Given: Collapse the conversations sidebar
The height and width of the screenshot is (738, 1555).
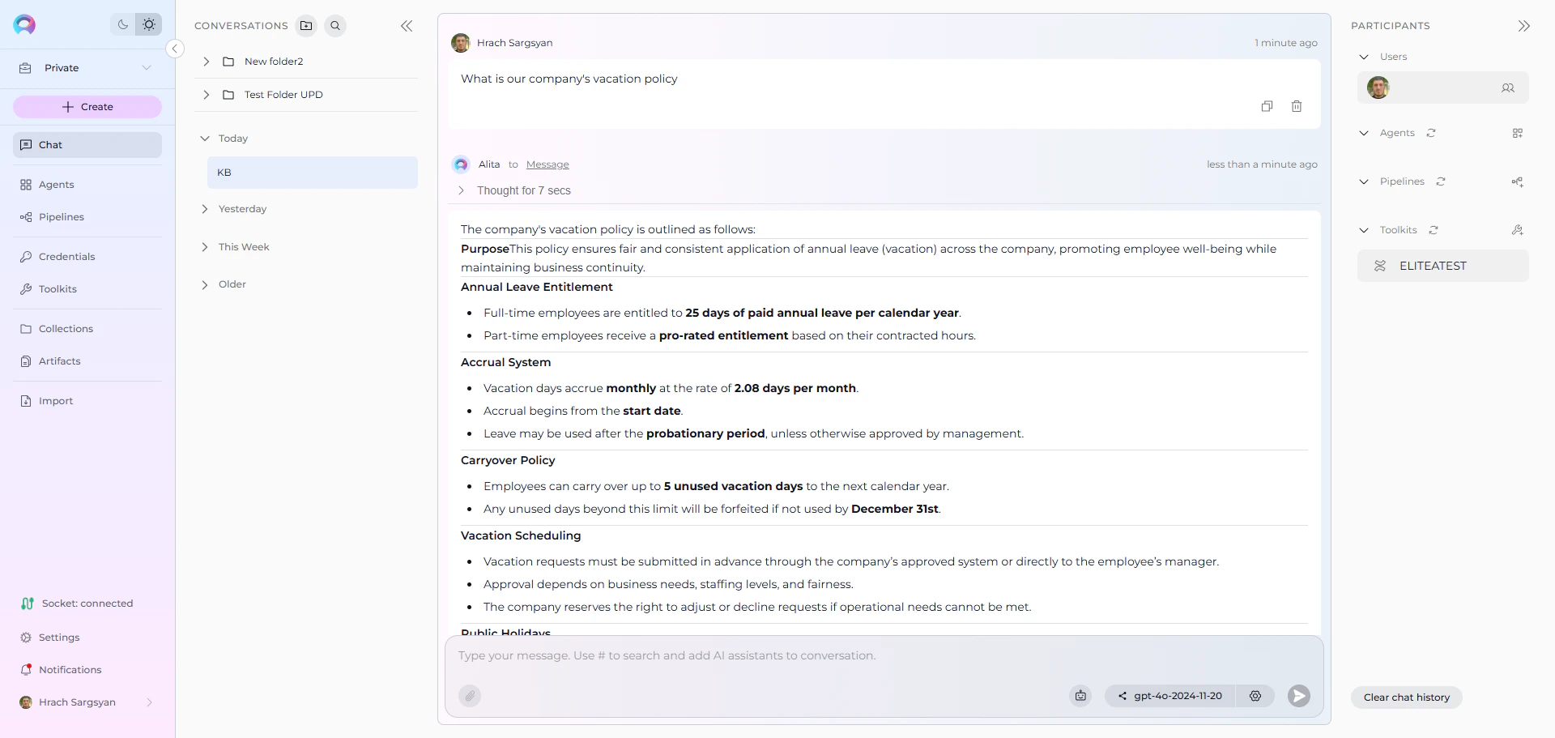Looking at the screenshot, I should [407, 25].
